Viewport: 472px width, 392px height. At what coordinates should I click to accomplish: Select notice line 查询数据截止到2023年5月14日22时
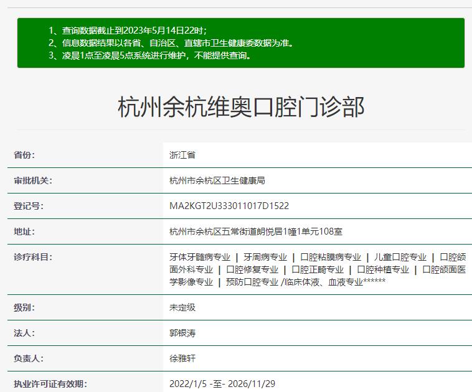[128, 30]
